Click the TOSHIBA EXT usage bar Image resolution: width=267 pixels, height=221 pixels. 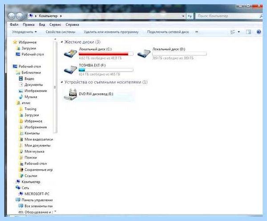(106, 70)
